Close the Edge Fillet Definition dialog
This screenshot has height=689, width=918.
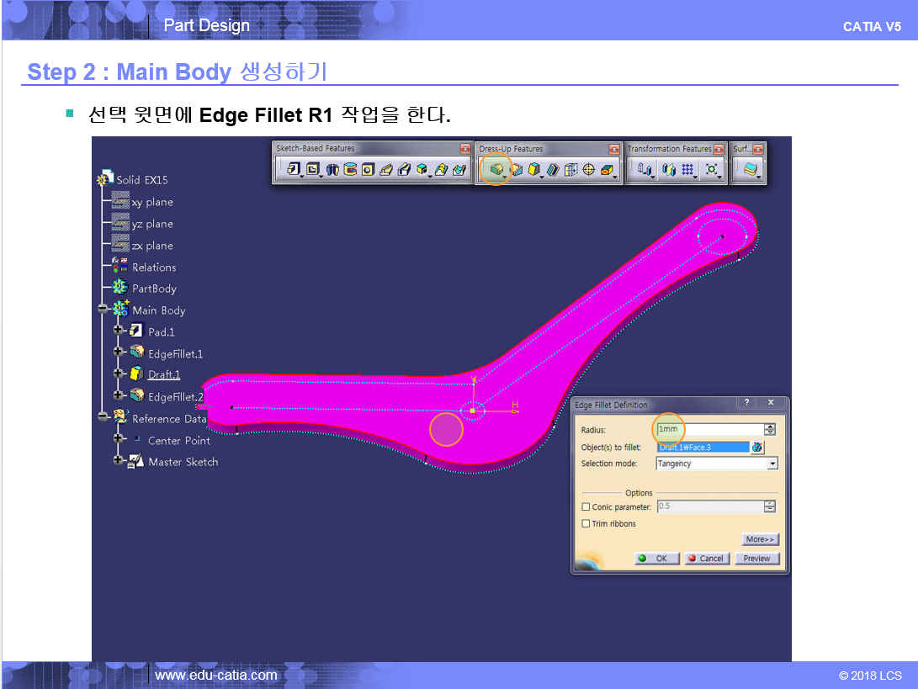point(771,402)
